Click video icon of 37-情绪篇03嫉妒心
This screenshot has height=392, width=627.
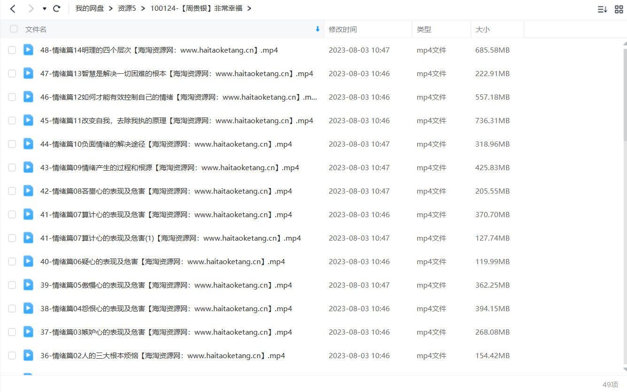(x=29, y=331)
